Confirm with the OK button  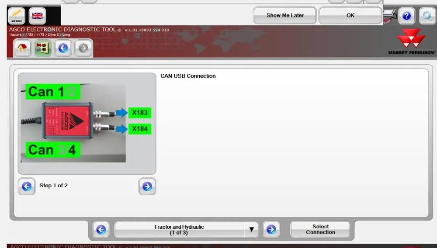[x=350, y=15]
